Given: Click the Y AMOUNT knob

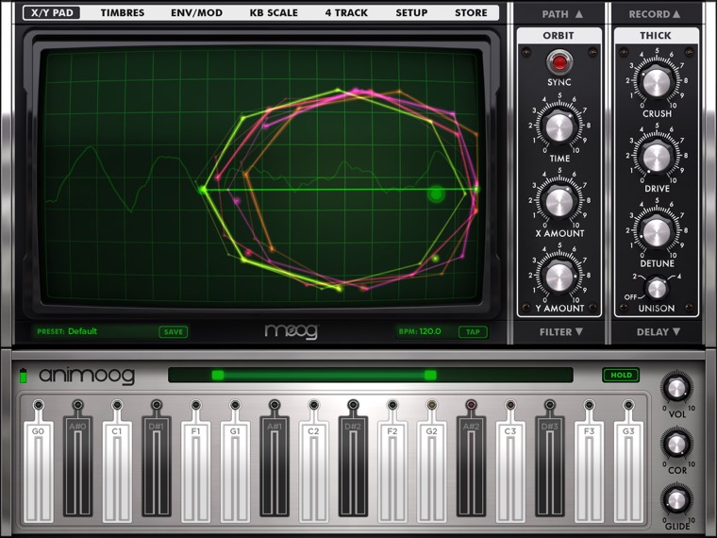Looking at the screenshot, I should pos(559,277).
